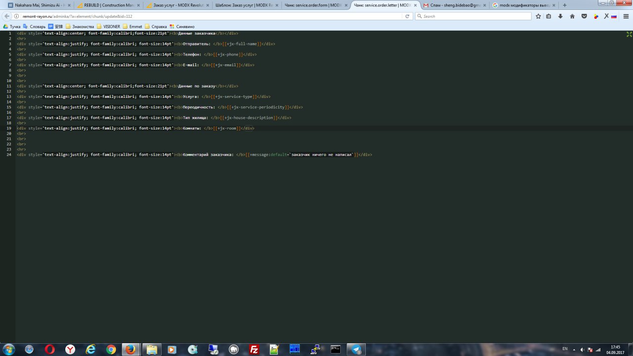Open the Знакомства bookmarks folder
This screenshot has height=356, width=633.
pos(80,26)
